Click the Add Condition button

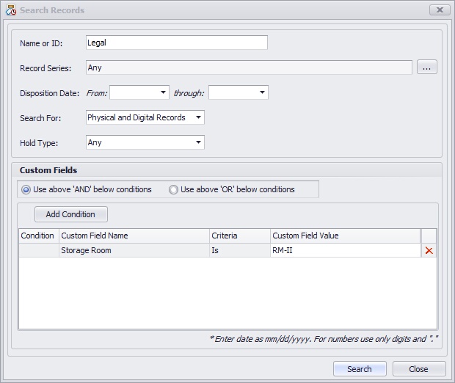[71, 214]
